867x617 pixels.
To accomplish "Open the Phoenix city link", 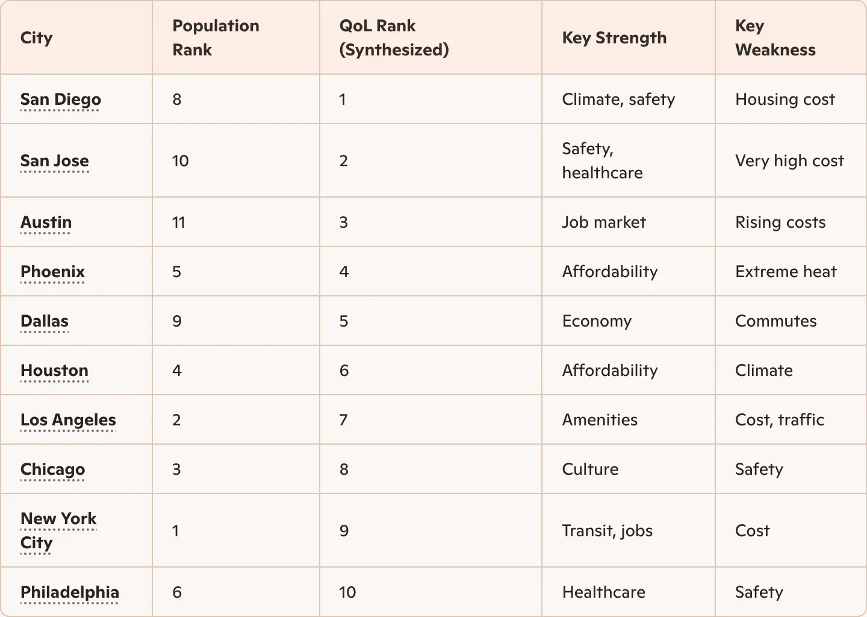I will (52, 272).
